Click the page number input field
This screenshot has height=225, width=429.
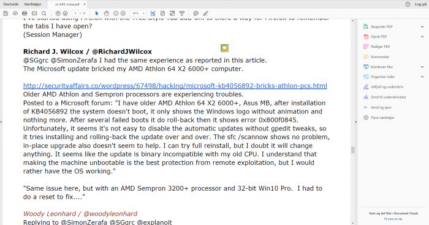point(75,13)
